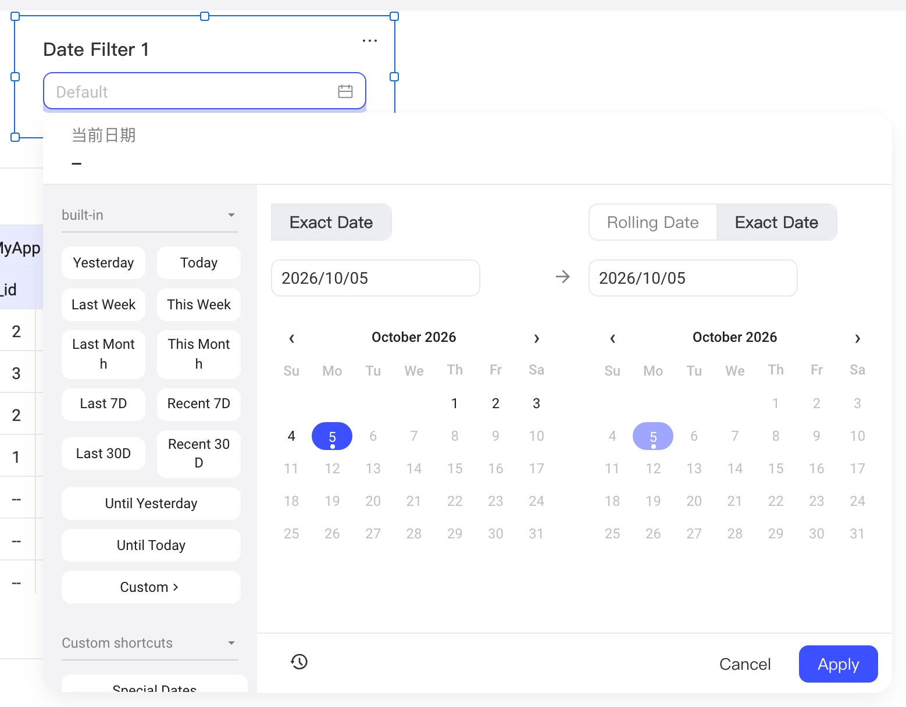
Task: Go to previous month in left calendar
Action: pyautogui.click(x=292, y=338)
